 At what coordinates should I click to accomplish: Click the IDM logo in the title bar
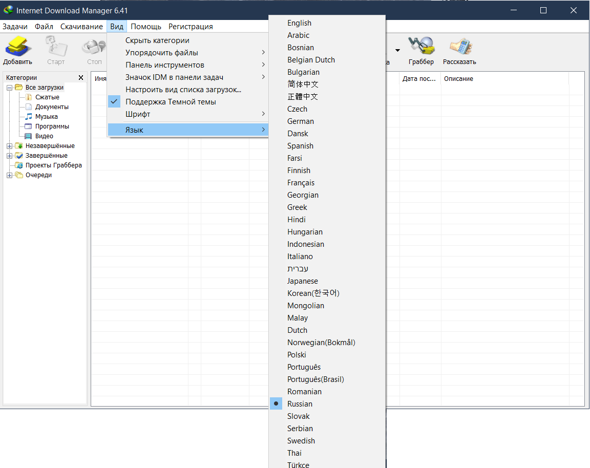(x=8, y=10)
